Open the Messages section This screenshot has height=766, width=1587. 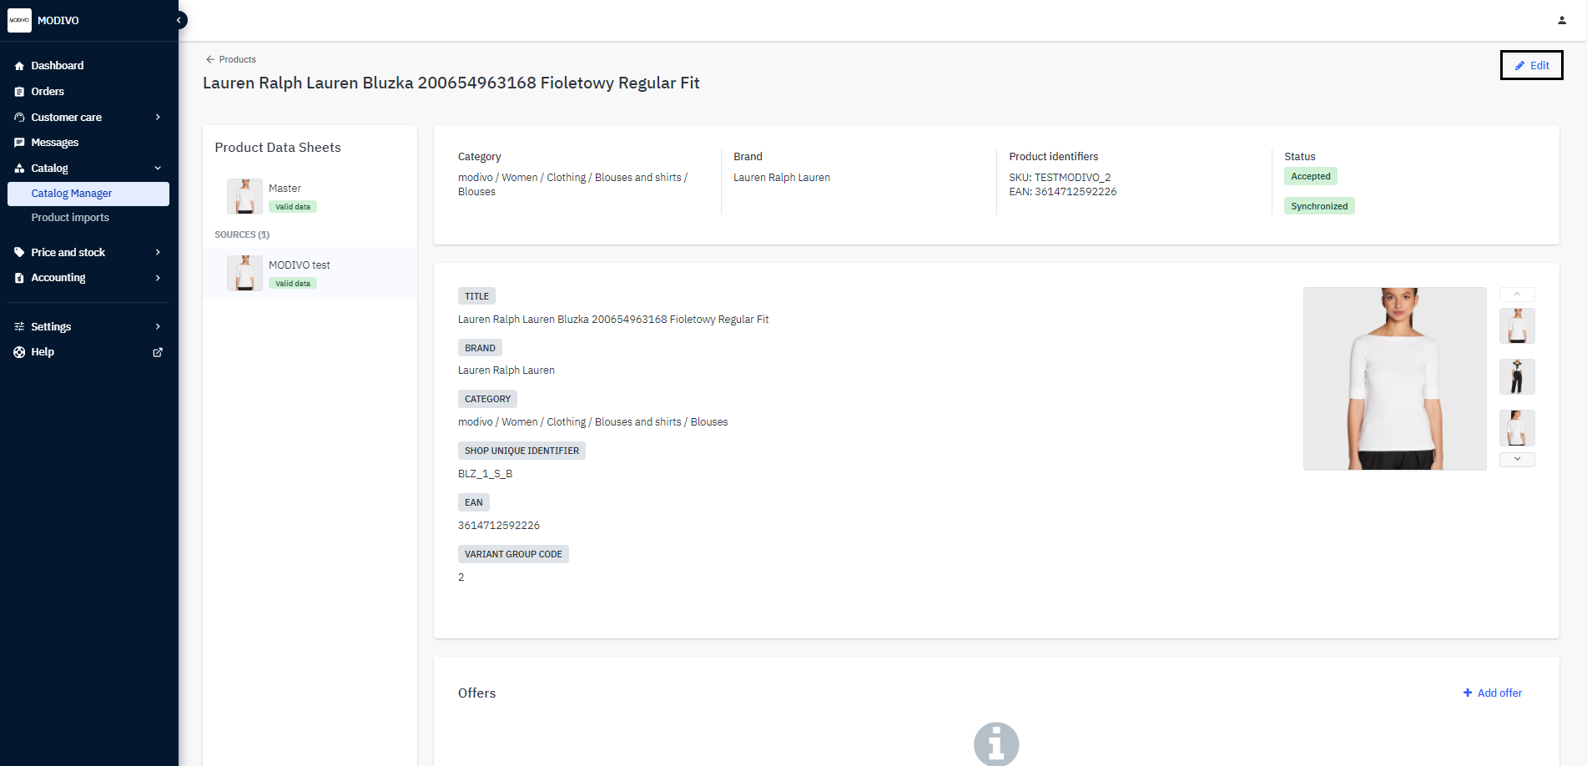click(x=88, y=143)
